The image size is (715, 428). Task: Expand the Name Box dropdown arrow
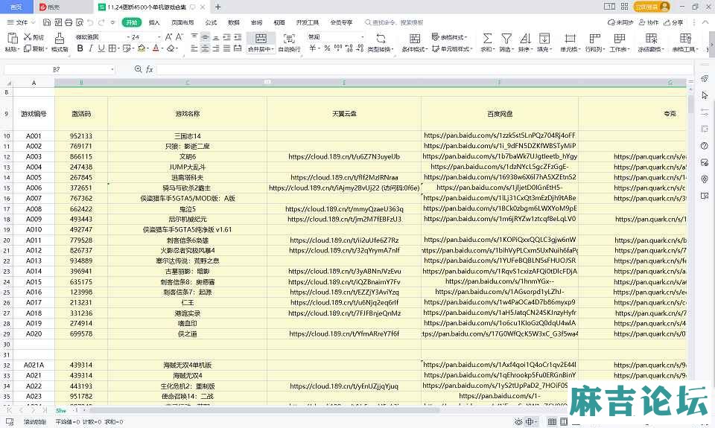(112, 70)
